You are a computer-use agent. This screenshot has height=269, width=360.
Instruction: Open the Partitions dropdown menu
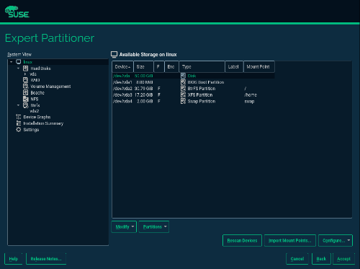154,226
